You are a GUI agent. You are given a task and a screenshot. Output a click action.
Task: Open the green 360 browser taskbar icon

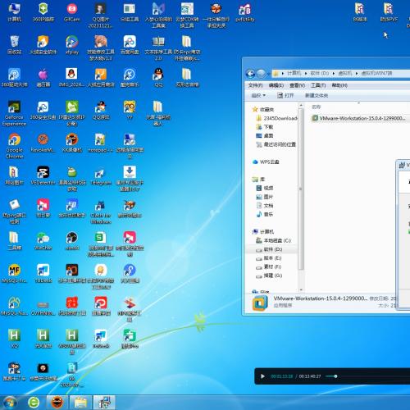tap(34, 403)
